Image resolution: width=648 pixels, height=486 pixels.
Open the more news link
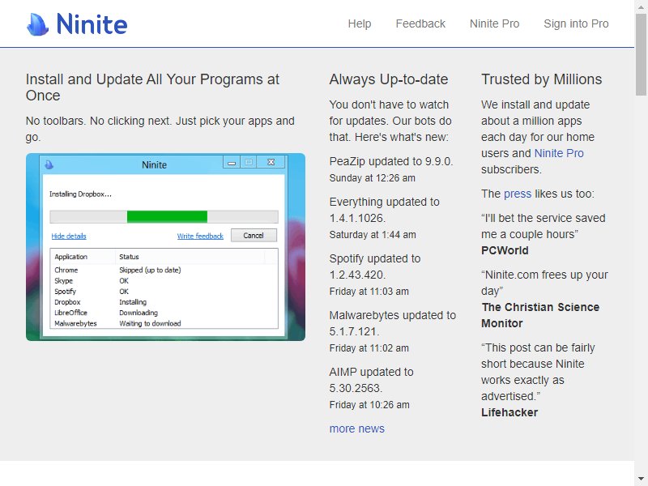coord(356,428)
